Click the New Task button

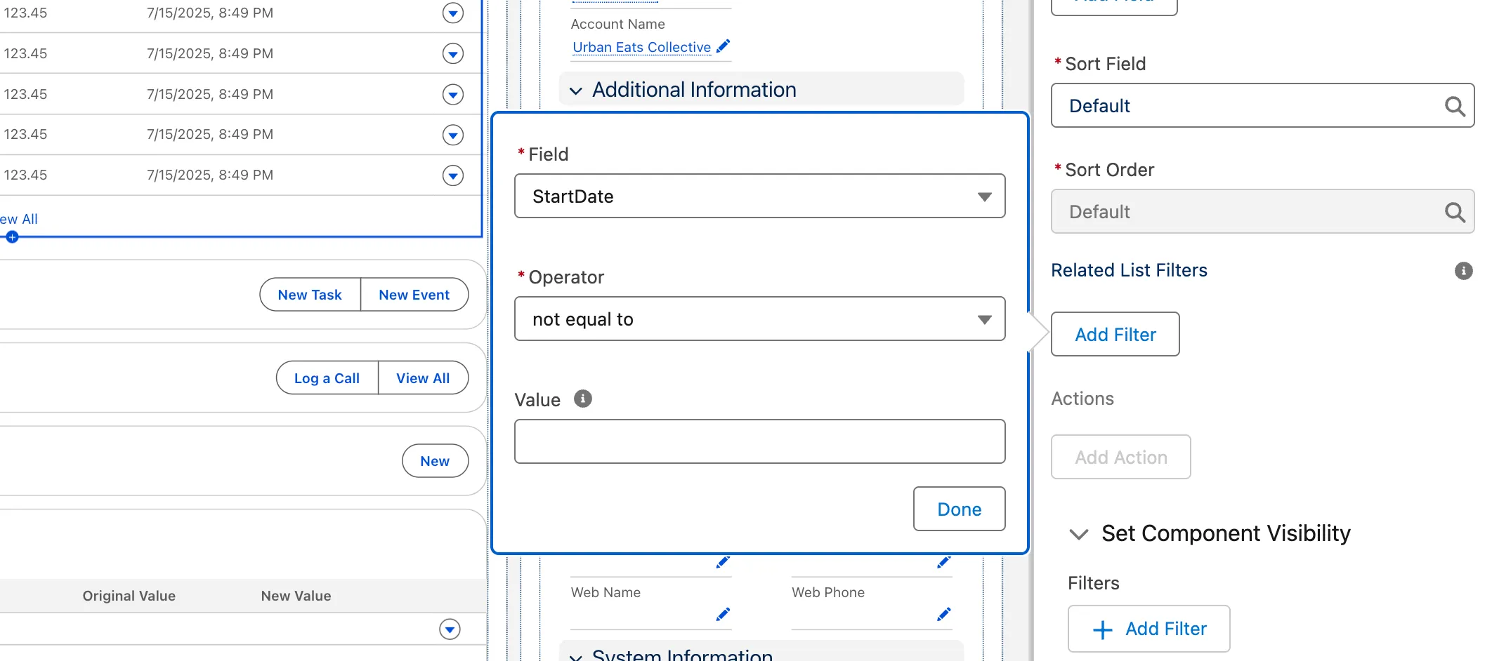click(x=310, y=295)
